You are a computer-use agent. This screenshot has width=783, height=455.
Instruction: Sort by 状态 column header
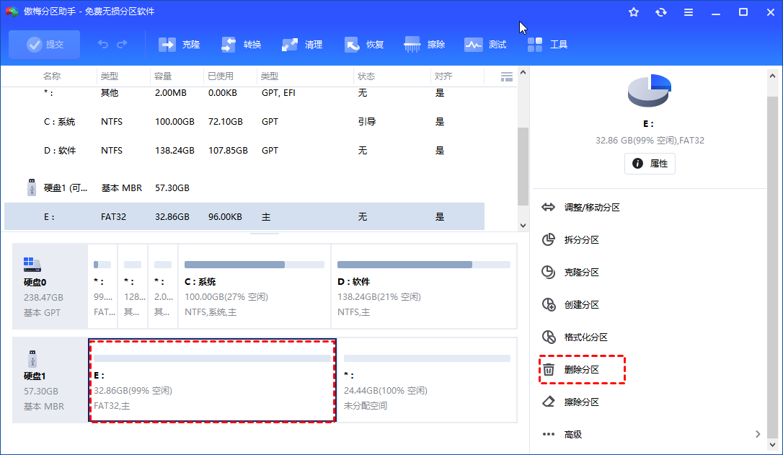pos(366,76)
